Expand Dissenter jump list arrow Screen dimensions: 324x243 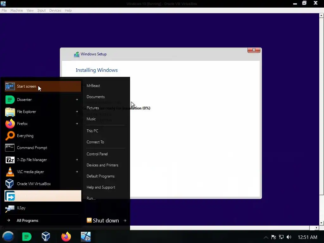point(77,100)
